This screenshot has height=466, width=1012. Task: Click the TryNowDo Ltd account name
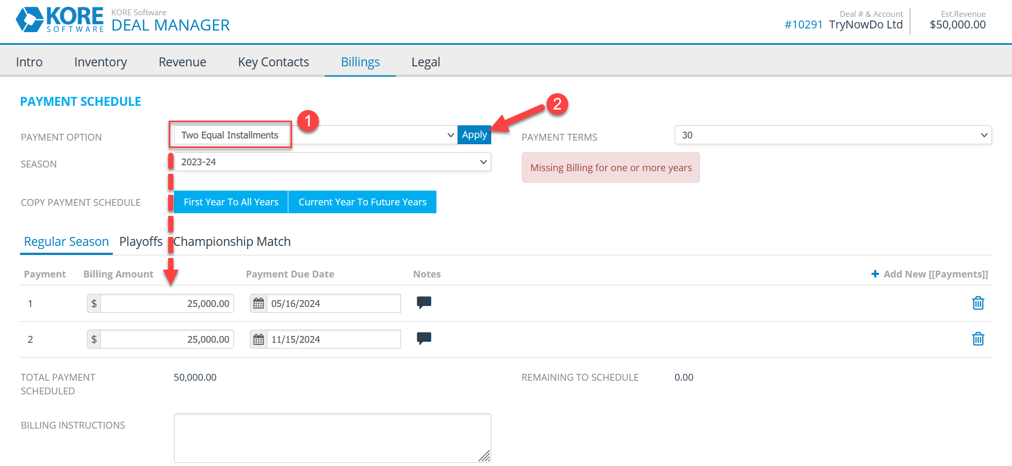[x=865, y=24]
